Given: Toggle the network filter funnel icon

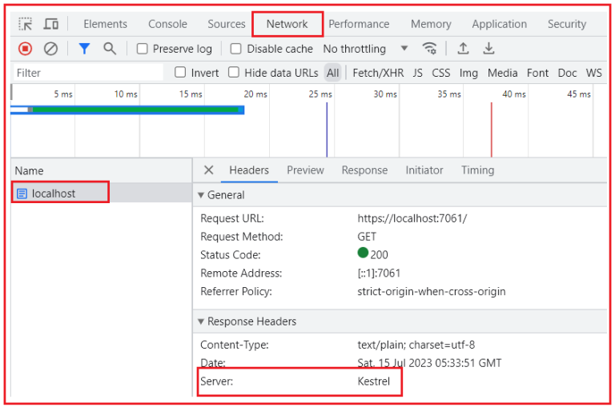Looking at the screenshot, I should (84, 49).
